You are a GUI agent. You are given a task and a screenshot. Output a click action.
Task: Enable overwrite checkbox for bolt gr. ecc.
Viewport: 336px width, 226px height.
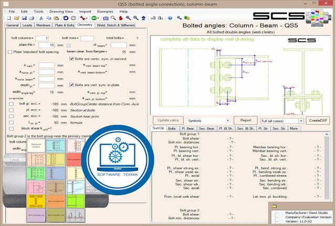click(x=12, y=104)
